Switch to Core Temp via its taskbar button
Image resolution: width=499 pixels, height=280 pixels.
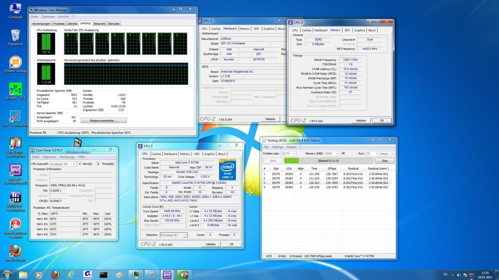pyautogui.click(x=184, y=275)
